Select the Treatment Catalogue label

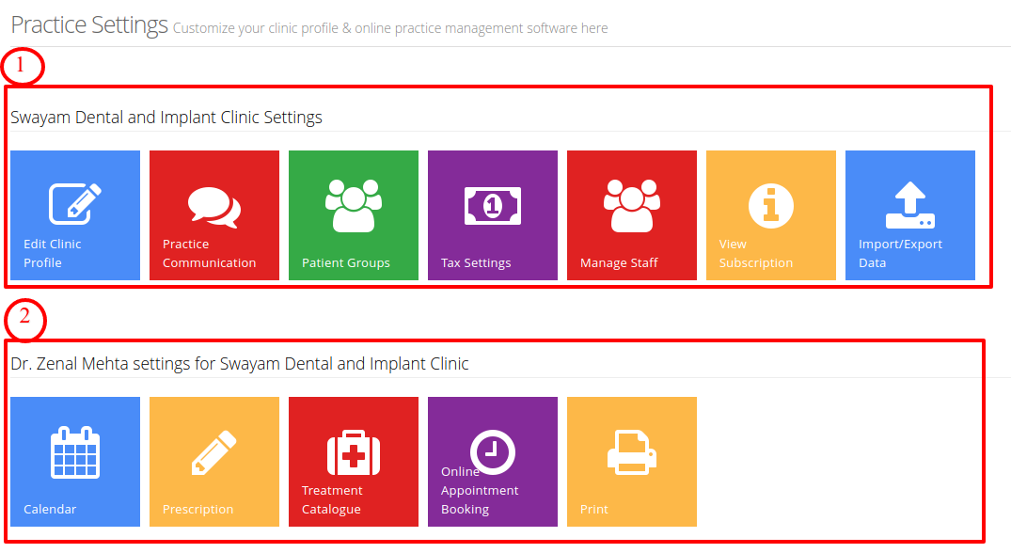(332, 499)
